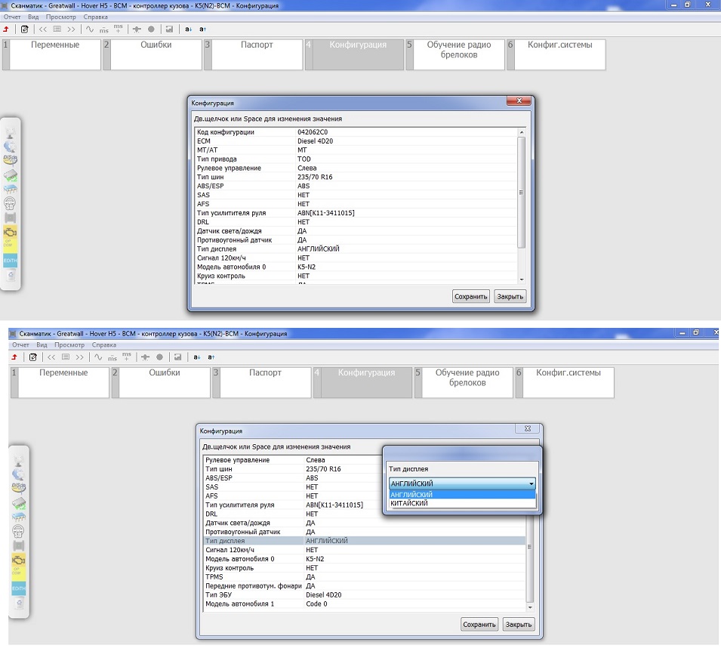This screenshot has width=721, height=658.
Task: Open the 'Справка' menu in the lower window
Action: coord(104,345)
